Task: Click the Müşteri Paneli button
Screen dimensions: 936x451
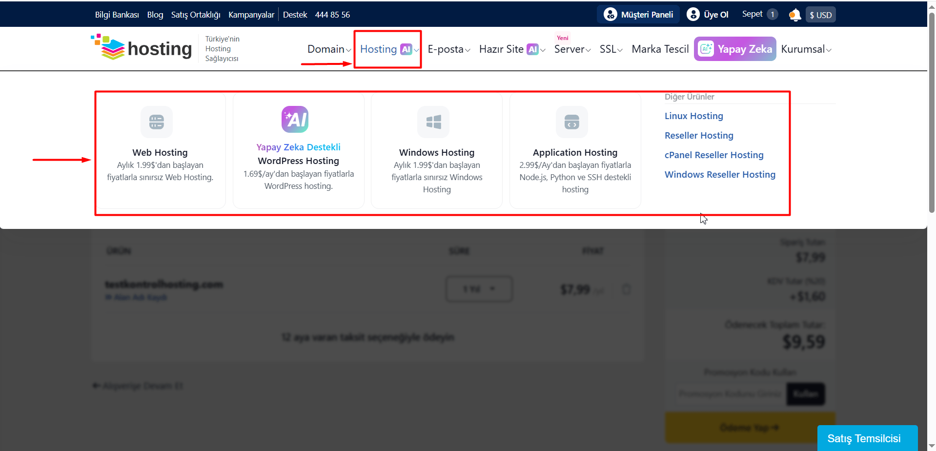Action: pos(639,15)
